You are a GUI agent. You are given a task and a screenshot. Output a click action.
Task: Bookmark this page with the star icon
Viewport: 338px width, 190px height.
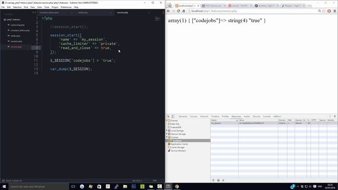coord(324,11)
